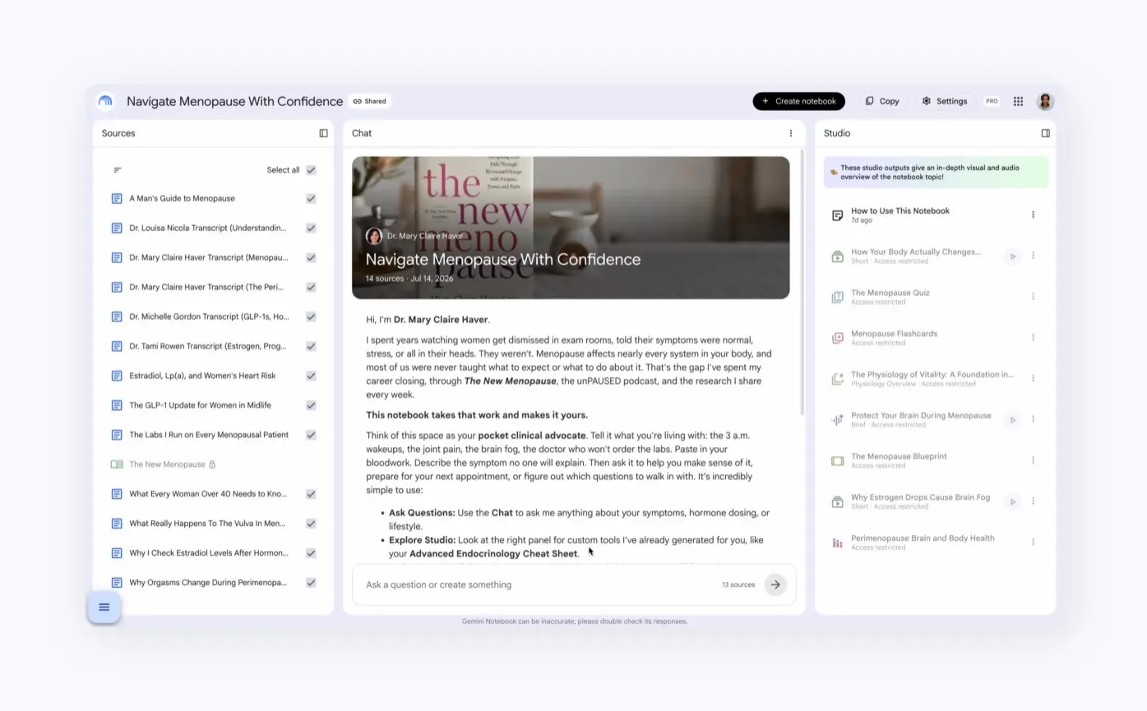
Task: Click the chat panel scrollbar
Action: [802, 282]
